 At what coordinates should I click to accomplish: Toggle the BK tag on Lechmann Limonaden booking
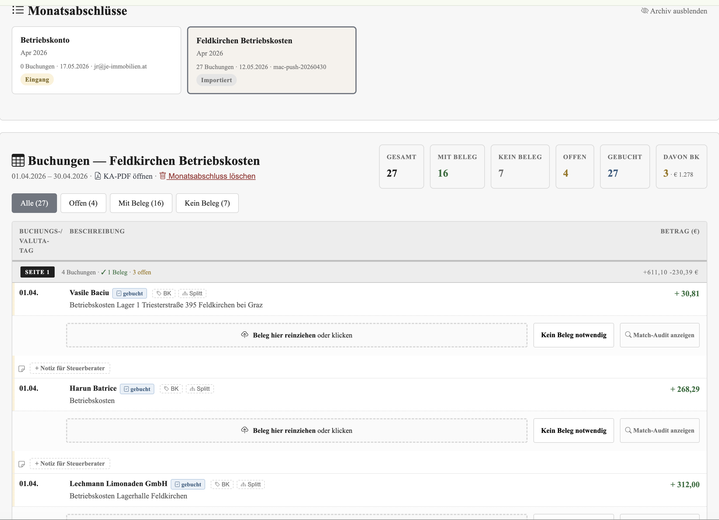tap(222, 485)
